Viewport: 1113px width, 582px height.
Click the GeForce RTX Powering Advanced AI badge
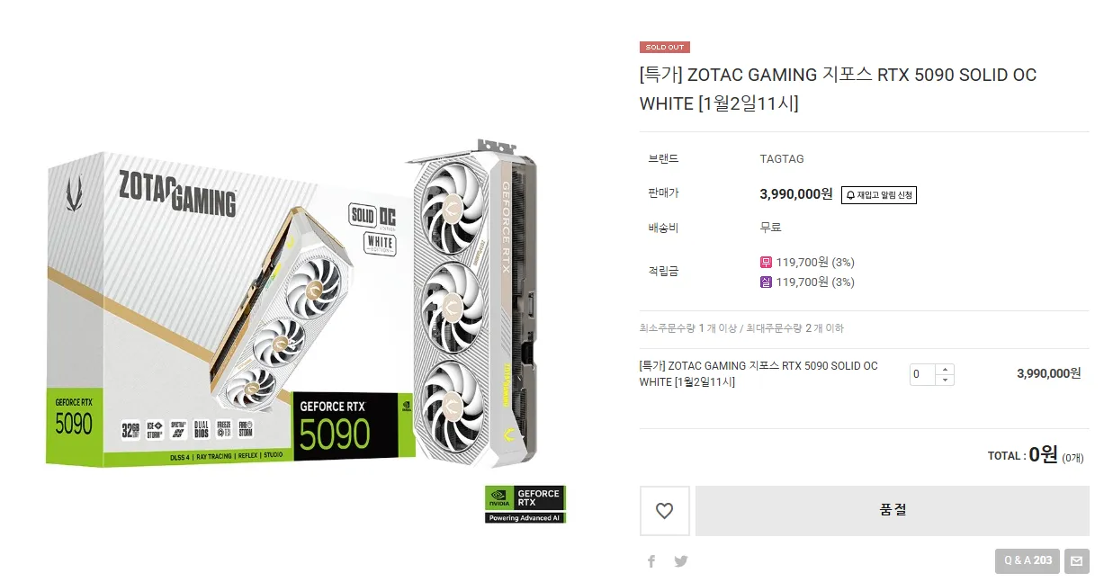525,505
